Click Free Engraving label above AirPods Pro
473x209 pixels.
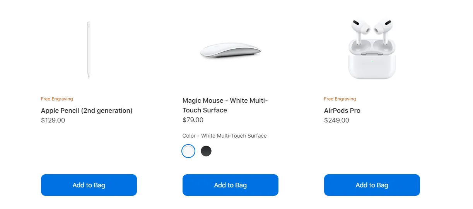(340, 99)
